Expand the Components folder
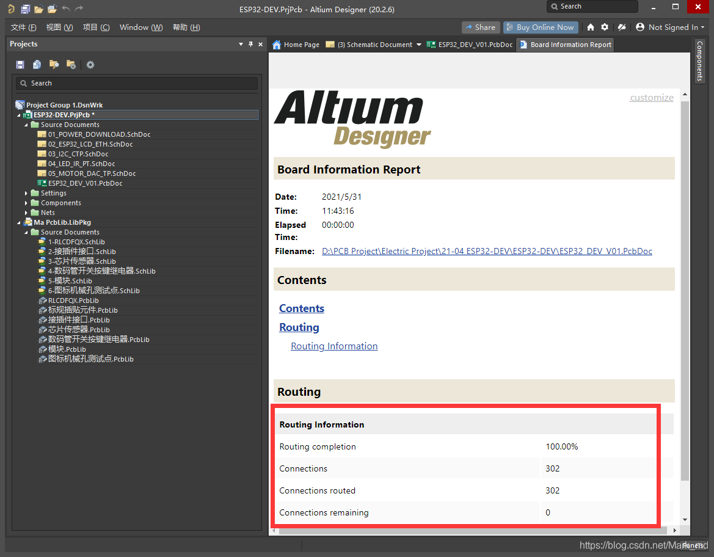714x557 pixels. click(26, 203)
